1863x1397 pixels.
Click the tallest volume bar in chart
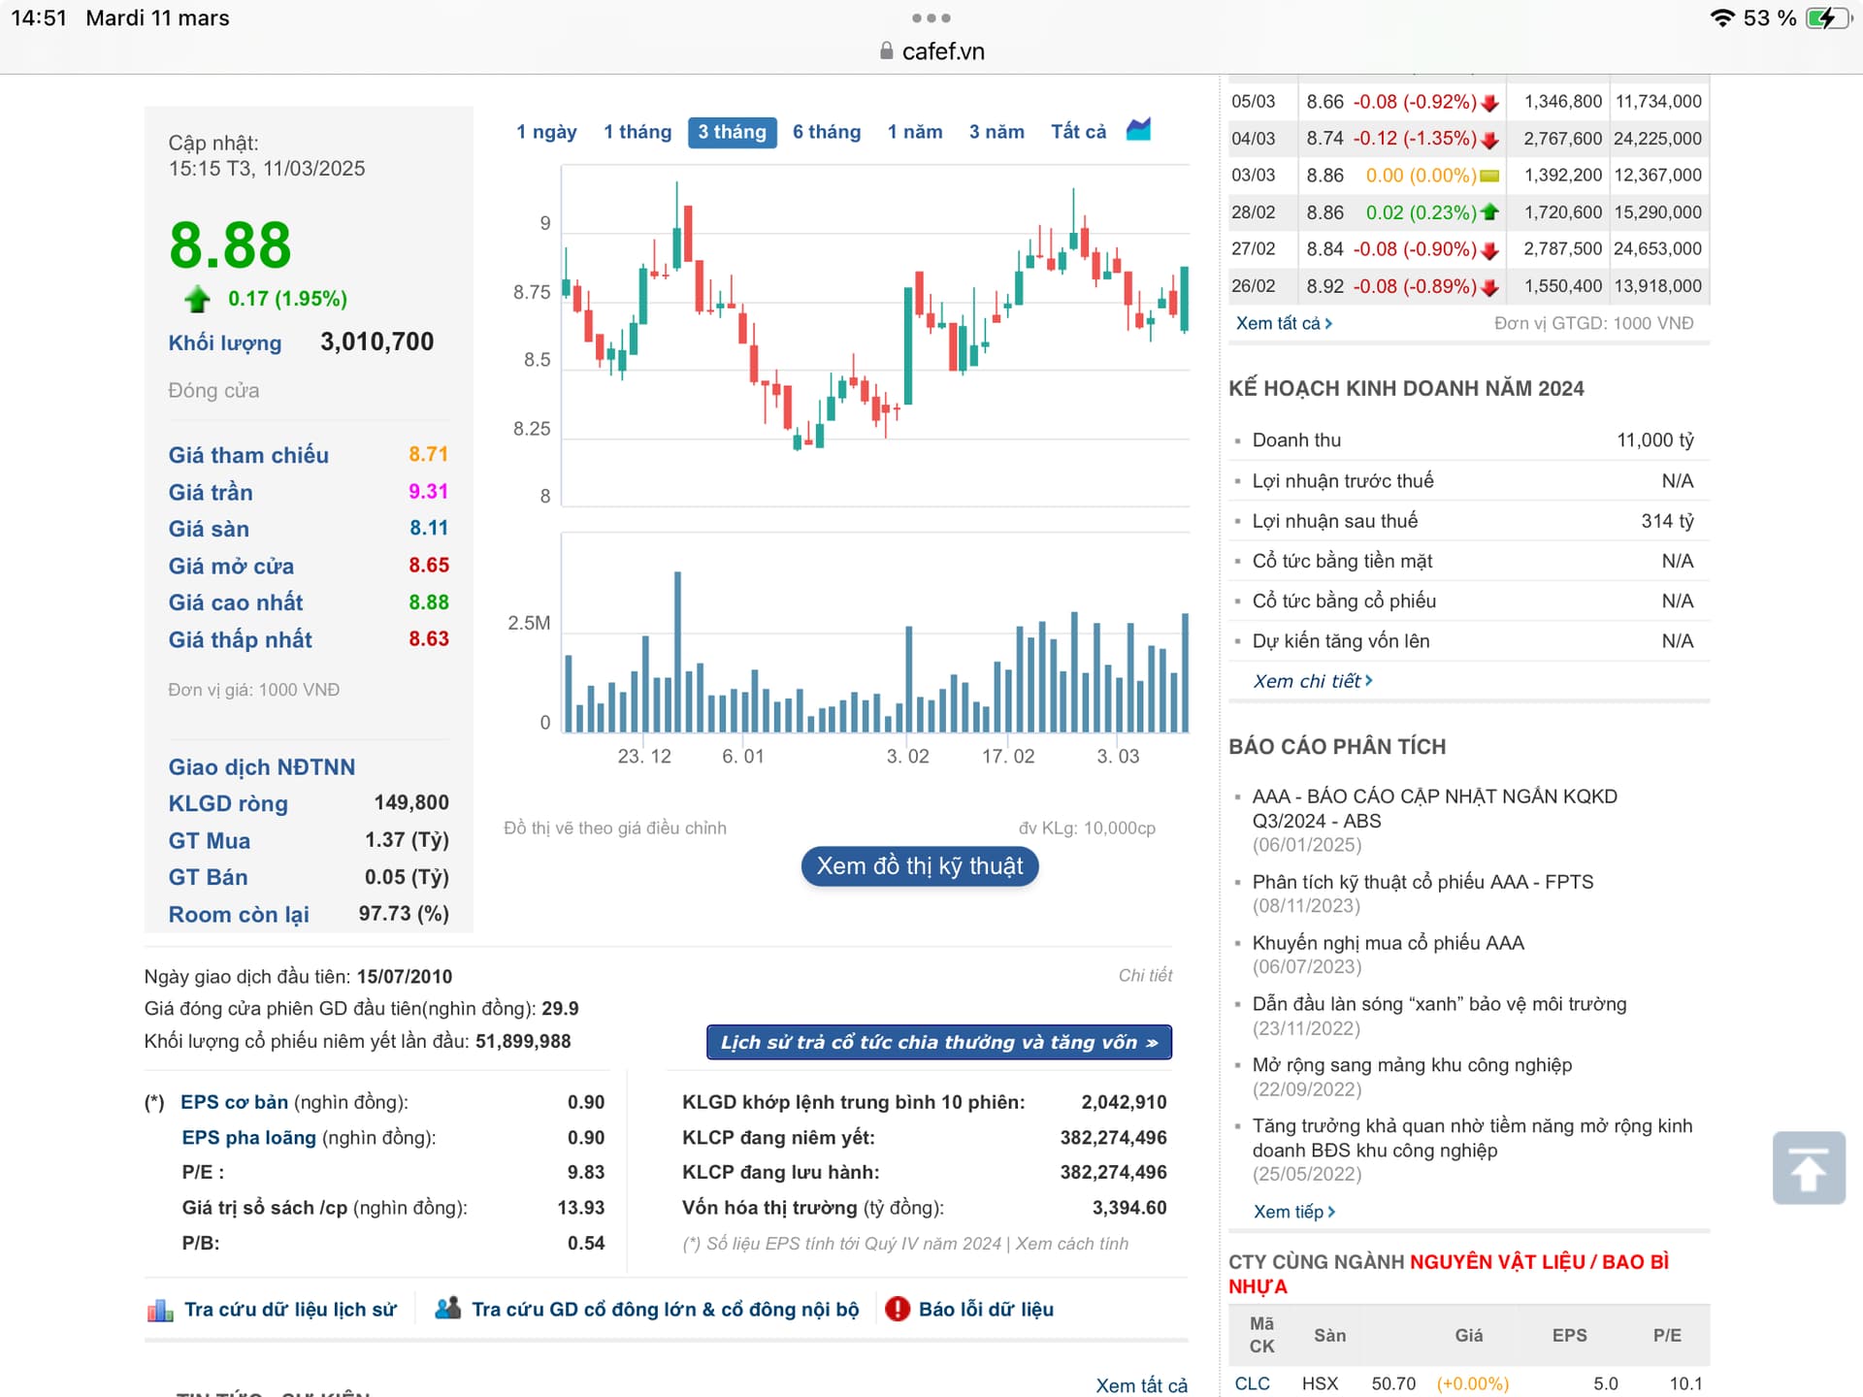[677, 650]
